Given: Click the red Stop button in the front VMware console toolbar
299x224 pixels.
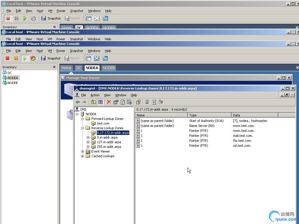Looking at the screenshot, I should [x=7, y=58].
